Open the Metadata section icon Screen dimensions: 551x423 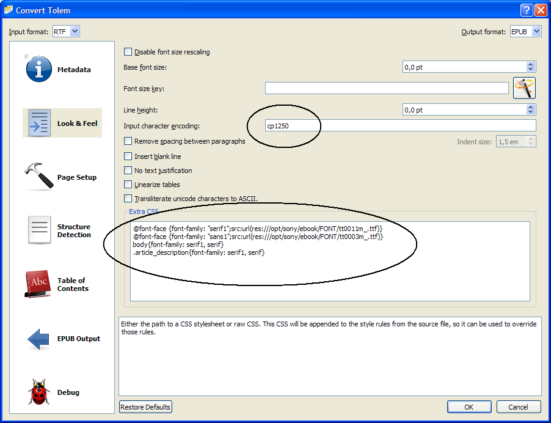tap(38, 69)
